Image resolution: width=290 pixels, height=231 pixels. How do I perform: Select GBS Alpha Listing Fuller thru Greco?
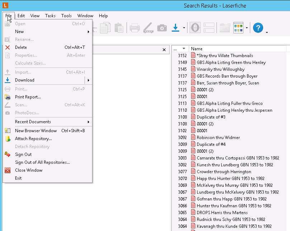tap(229, 103)
